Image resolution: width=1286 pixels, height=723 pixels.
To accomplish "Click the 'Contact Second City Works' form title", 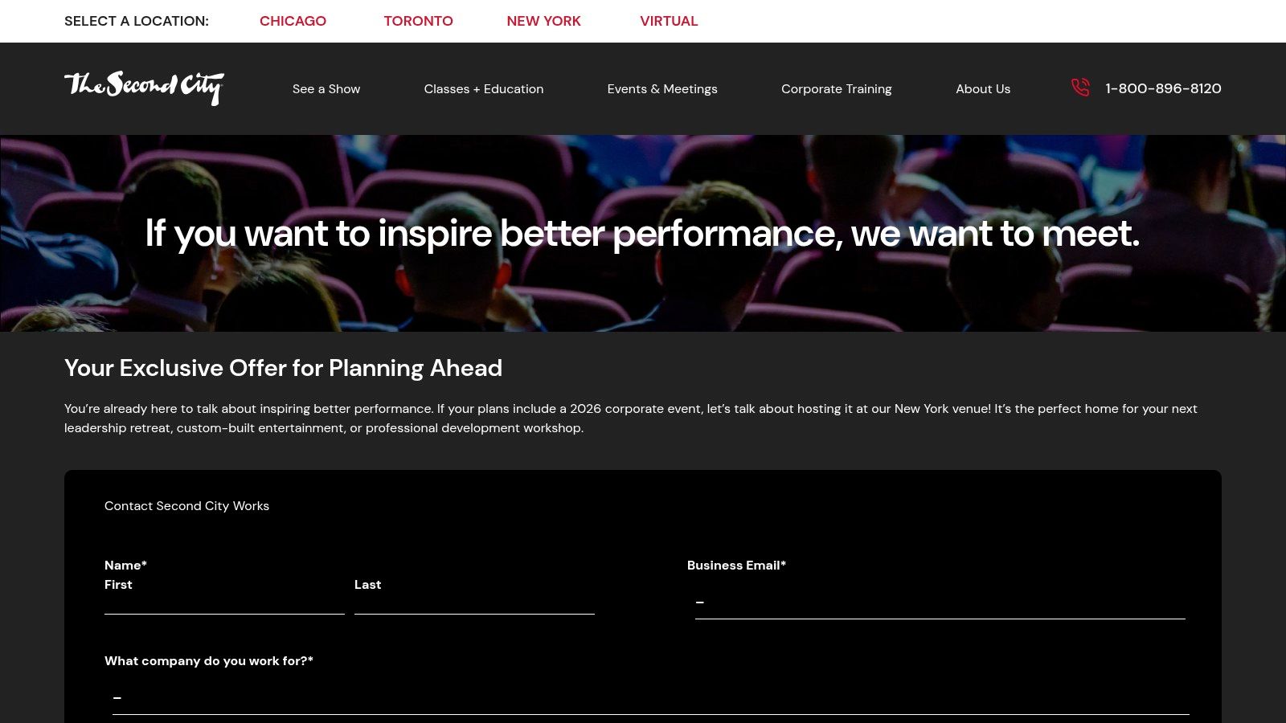I will pyautogui.click(x=186, y=506).
